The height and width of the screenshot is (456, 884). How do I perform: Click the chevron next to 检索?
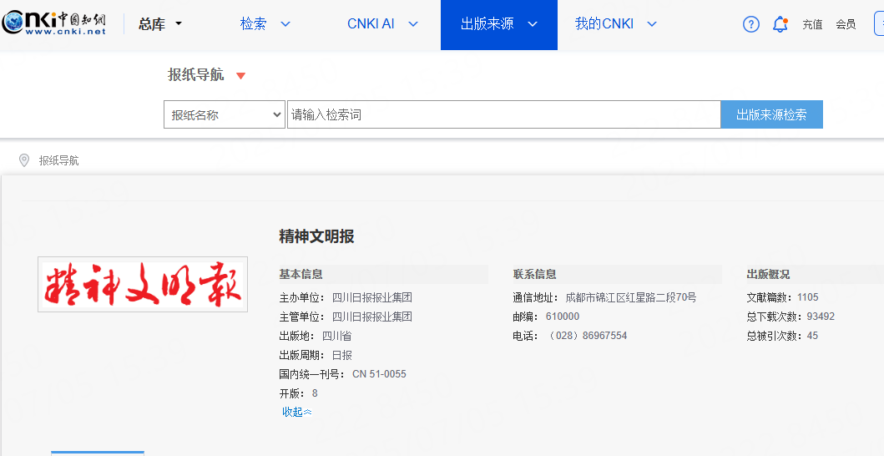click(x=285, y=24)
